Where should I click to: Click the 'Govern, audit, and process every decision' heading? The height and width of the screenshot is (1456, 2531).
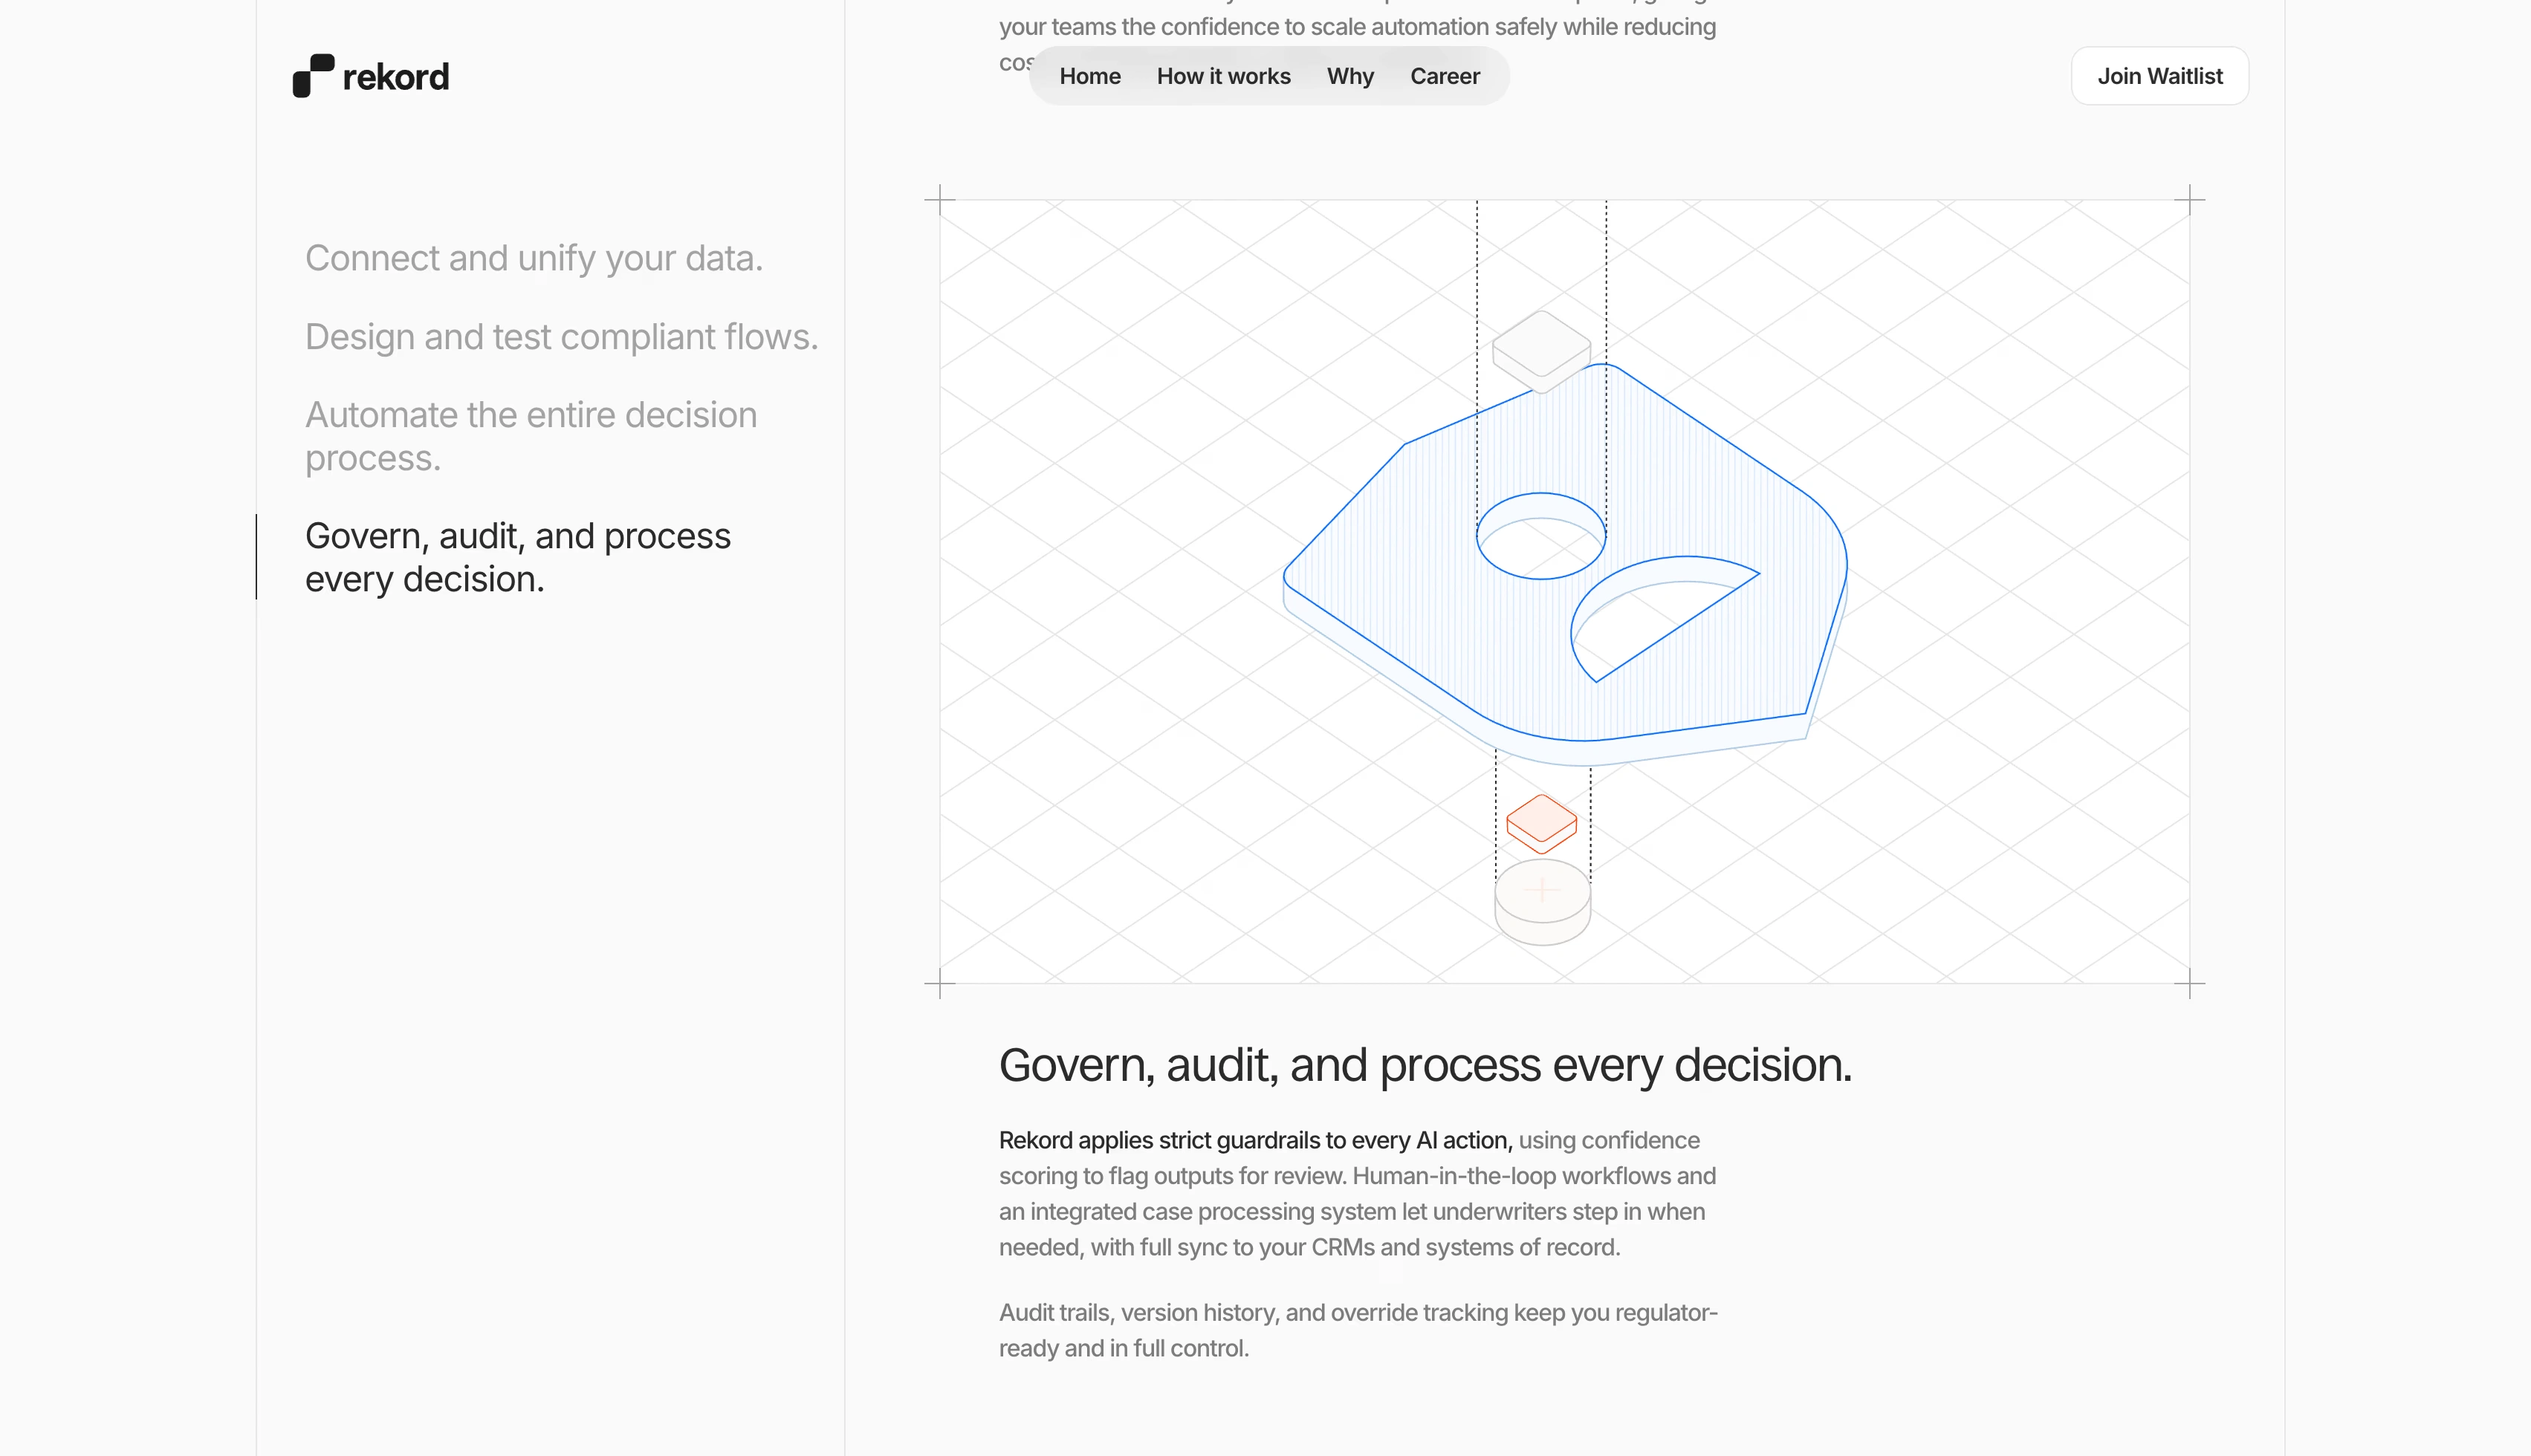coord(1425,1065)
